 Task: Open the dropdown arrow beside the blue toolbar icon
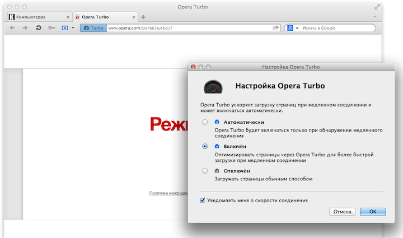click(x=73, y=27)
